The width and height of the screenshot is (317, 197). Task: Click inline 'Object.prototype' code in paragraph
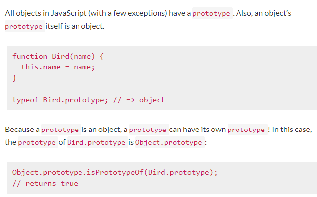(x=168, y=143)
